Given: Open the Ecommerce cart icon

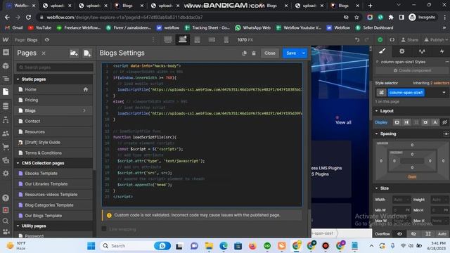Looking at the screenshot, I should (x=6, y=147).
